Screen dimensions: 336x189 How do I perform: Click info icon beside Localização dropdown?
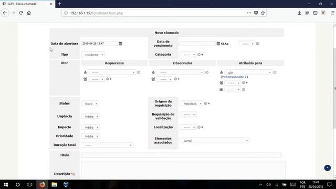(x=199, y=127)
